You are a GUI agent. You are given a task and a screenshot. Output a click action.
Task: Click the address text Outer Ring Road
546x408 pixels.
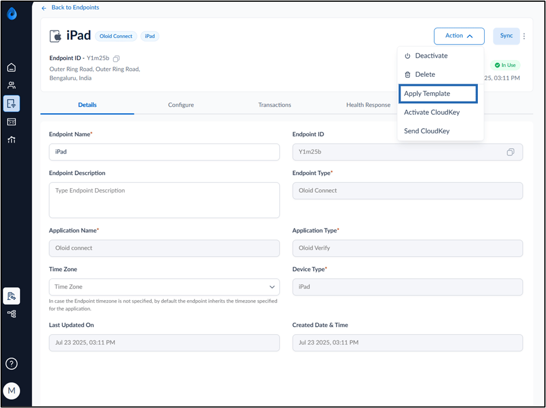point(95,73)
